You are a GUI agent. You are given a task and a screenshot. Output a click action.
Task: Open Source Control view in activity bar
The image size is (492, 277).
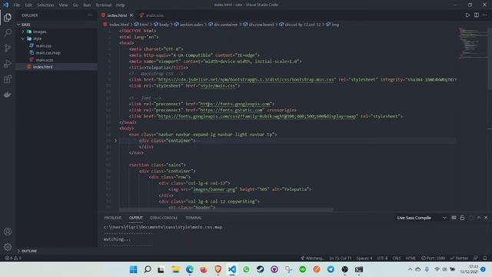[8, 48]
